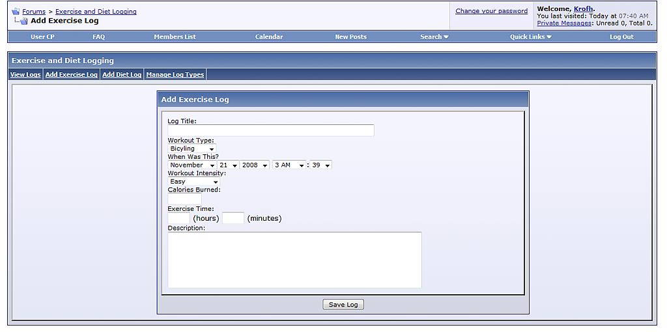
Task: Click into the Log Title field
Action: click(x=270, y=131)
